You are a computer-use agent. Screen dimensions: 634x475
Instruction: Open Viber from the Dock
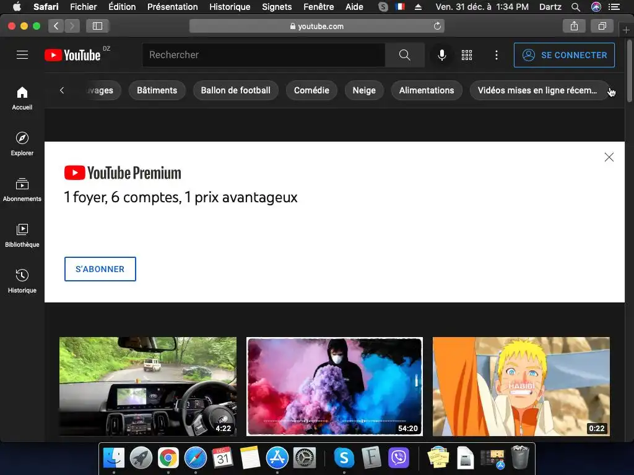[x=399, y=458]
